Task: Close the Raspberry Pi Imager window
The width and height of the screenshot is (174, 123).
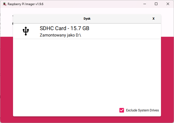Action: 168,4
